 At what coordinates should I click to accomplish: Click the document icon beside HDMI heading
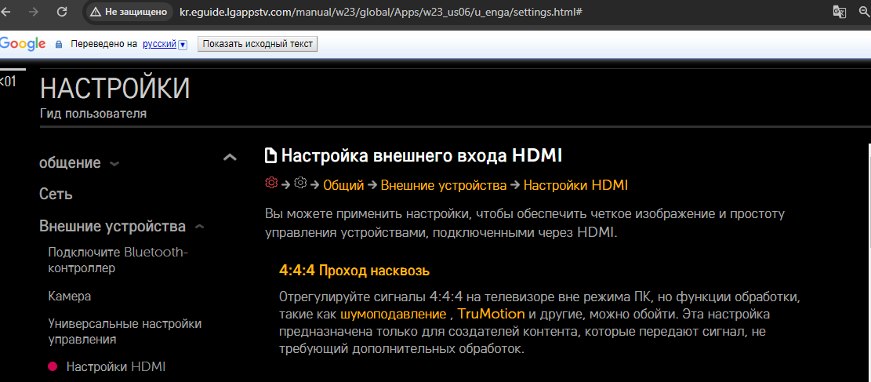271,155
